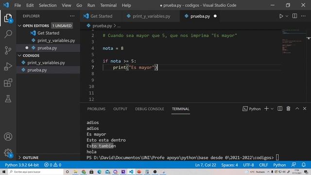Screen dimensions: 311x175
Task: Open feedback icon in status bar
Action: click(x=294, y=165)
